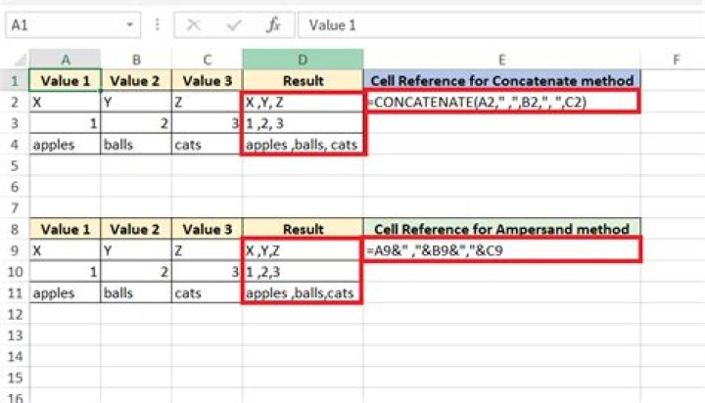
Task: Select row 4 header
Action: click(15, 144)
